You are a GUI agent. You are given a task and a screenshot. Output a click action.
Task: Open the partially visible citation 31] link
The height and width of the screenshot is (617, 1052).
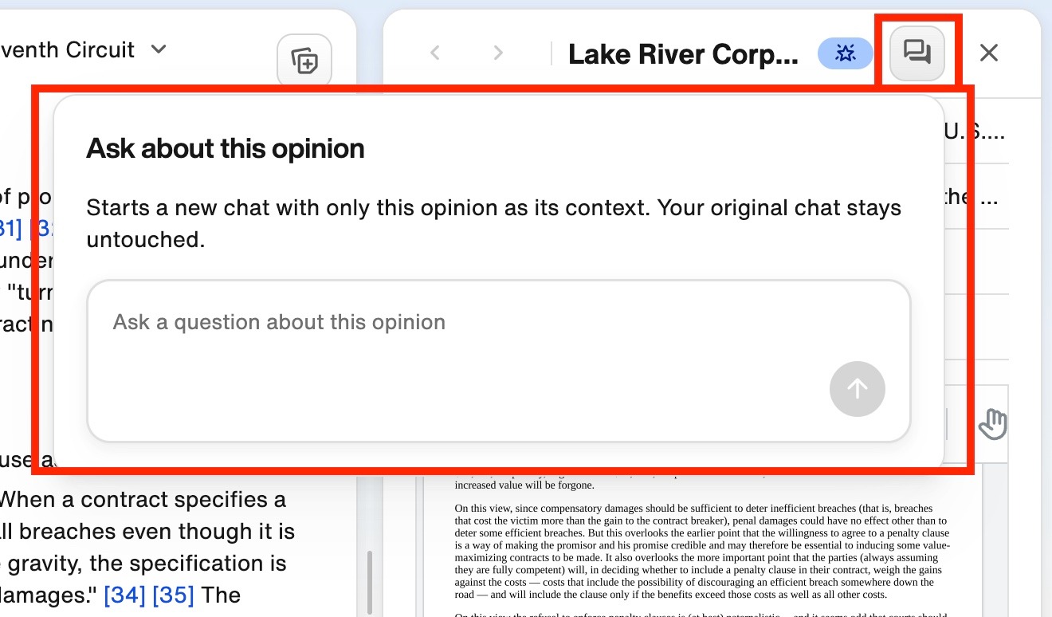click(10, 229)
